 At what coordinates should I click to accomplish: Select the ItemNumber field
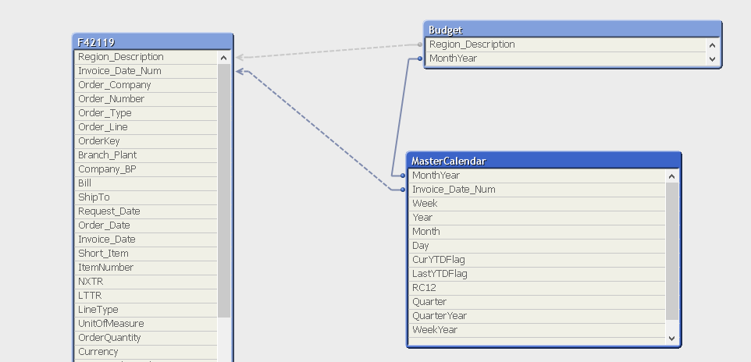(146, 268)
